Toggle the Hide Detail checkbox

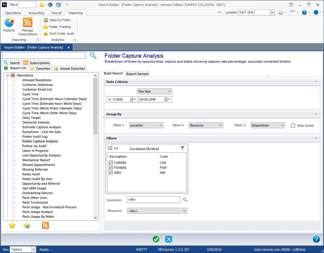click(x=293, y=125)
